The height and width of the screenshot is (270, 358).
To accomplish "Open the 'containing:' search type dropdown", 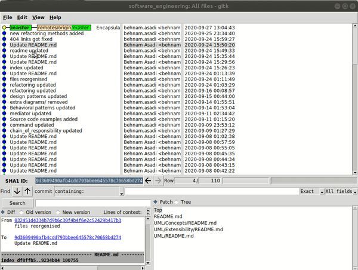I will pos(122,192).
